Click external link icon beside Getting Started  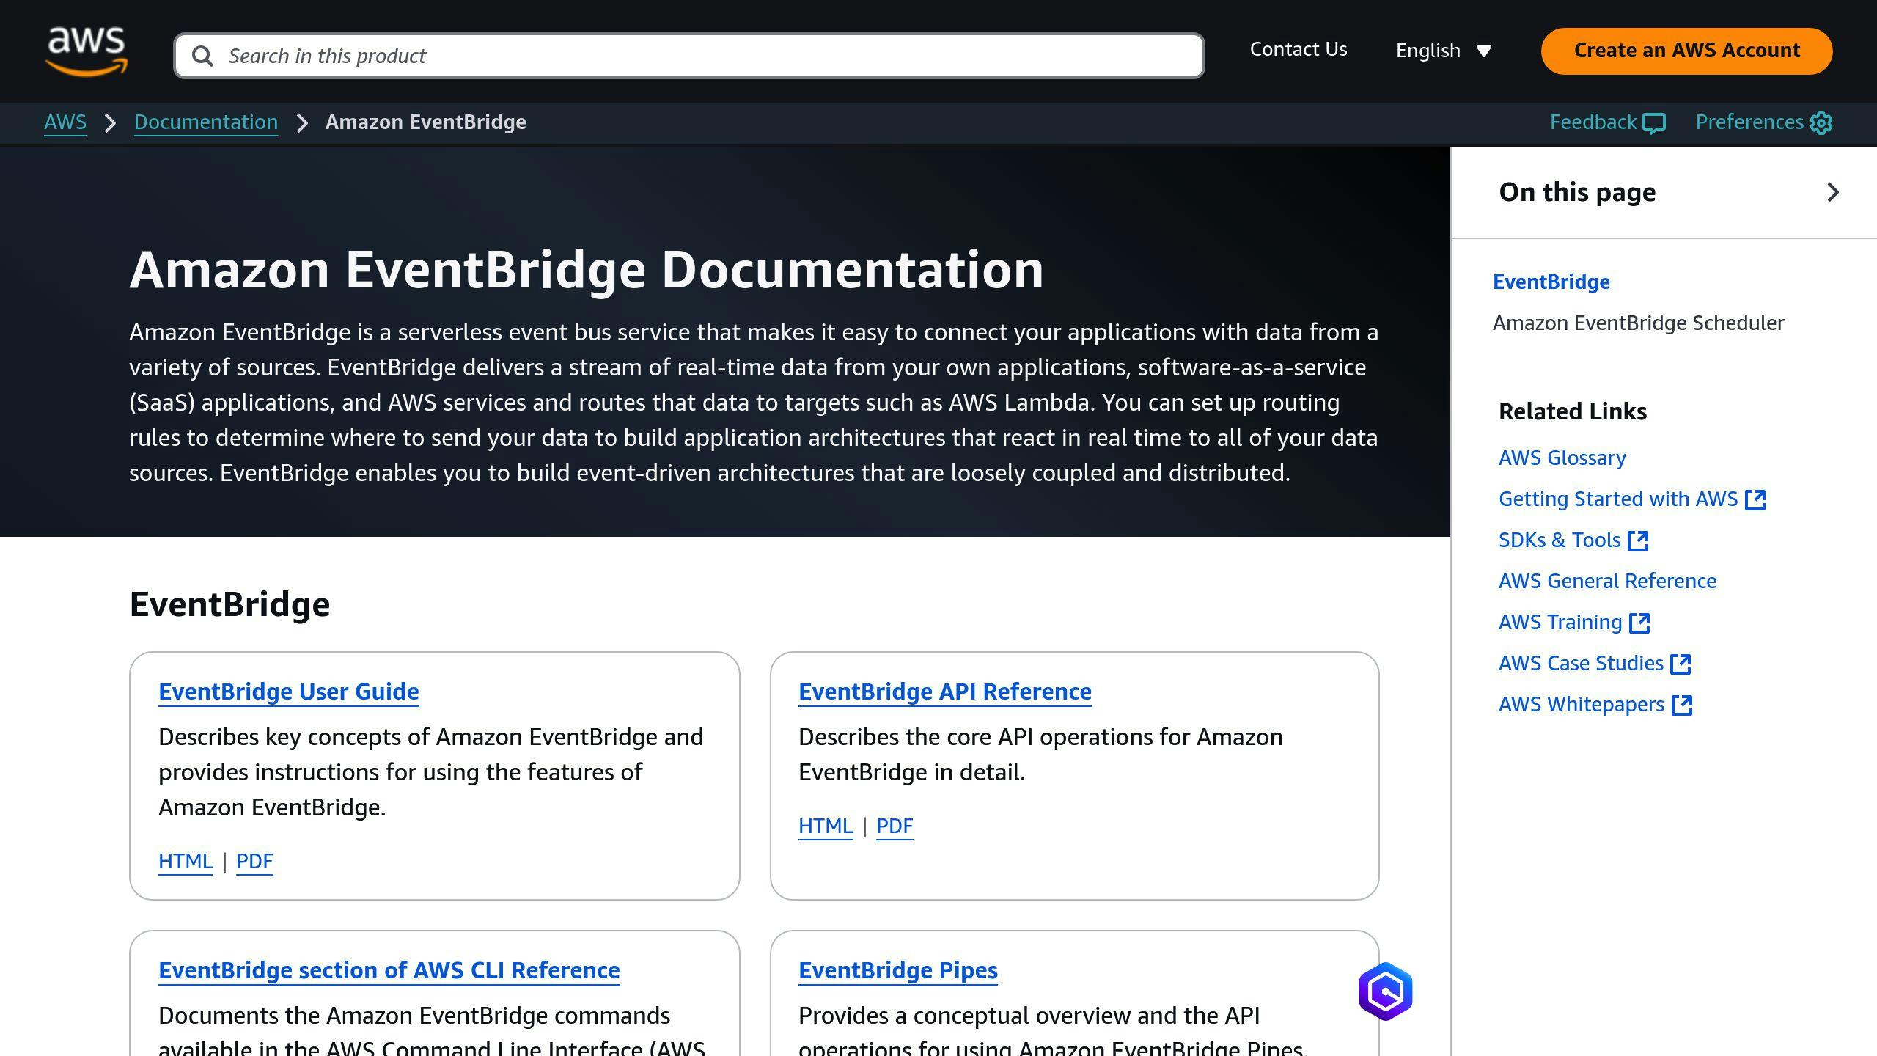(x=1755, y=499)
